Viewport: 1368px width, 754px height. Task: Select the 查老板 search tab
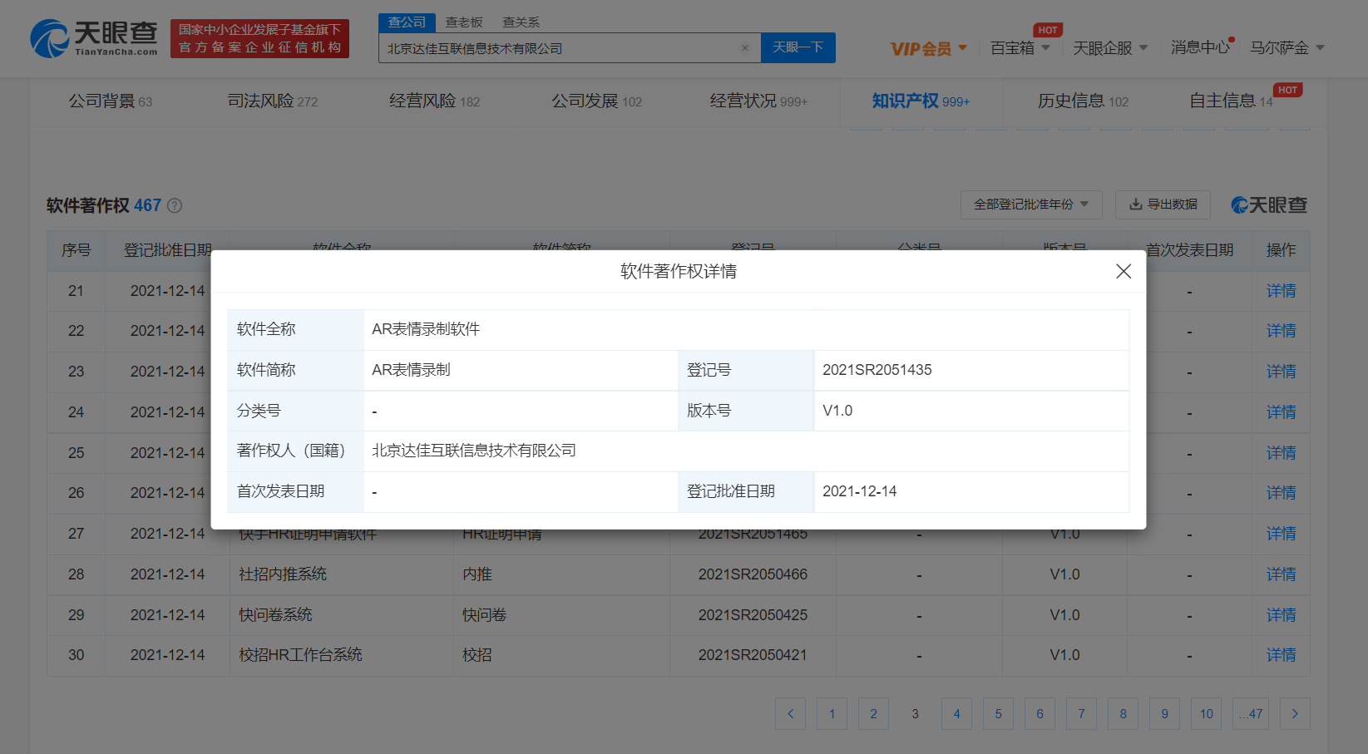(463, 22)
